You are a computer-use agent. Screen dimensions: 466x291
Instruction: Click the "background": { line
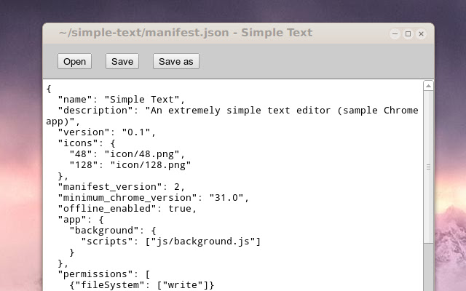pos(113,231)
